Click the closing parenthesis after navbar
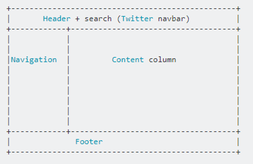This screenshot has width=253, height=164. coord(188,19)
